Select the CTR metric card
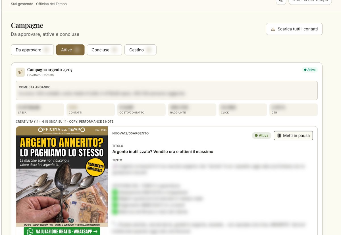Image resolution: width=341 pixels, height=235 pixels. pos(293,110)
